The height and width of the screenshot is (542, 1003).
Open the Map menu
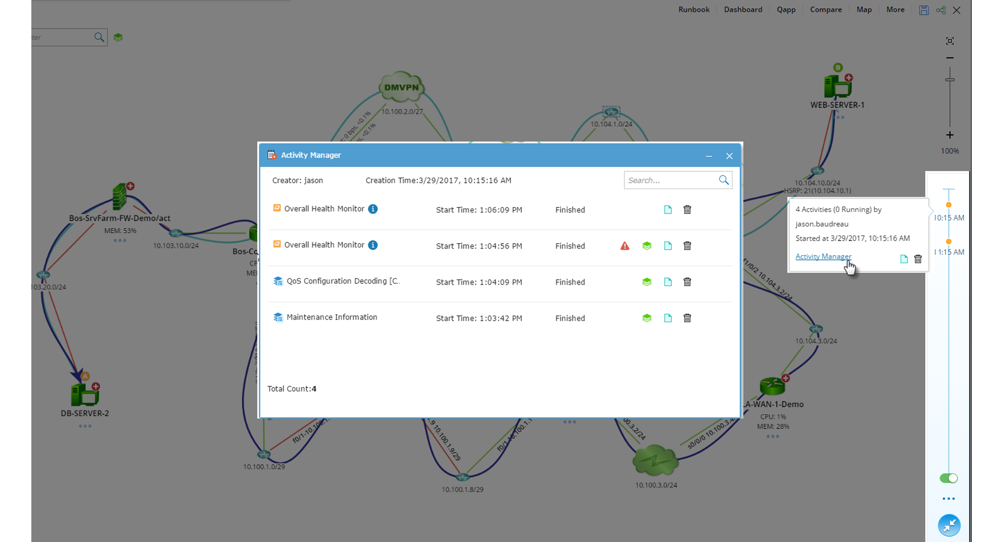point(864,9)
